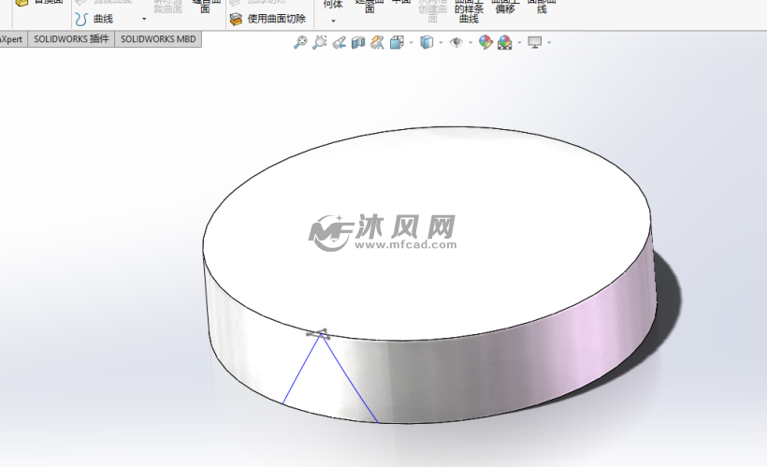Click the View Settings monitor icon

pos(535,43)
